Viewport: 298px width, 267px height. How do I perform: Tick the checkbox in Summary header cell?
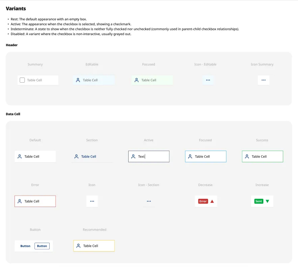coord(22,80)
